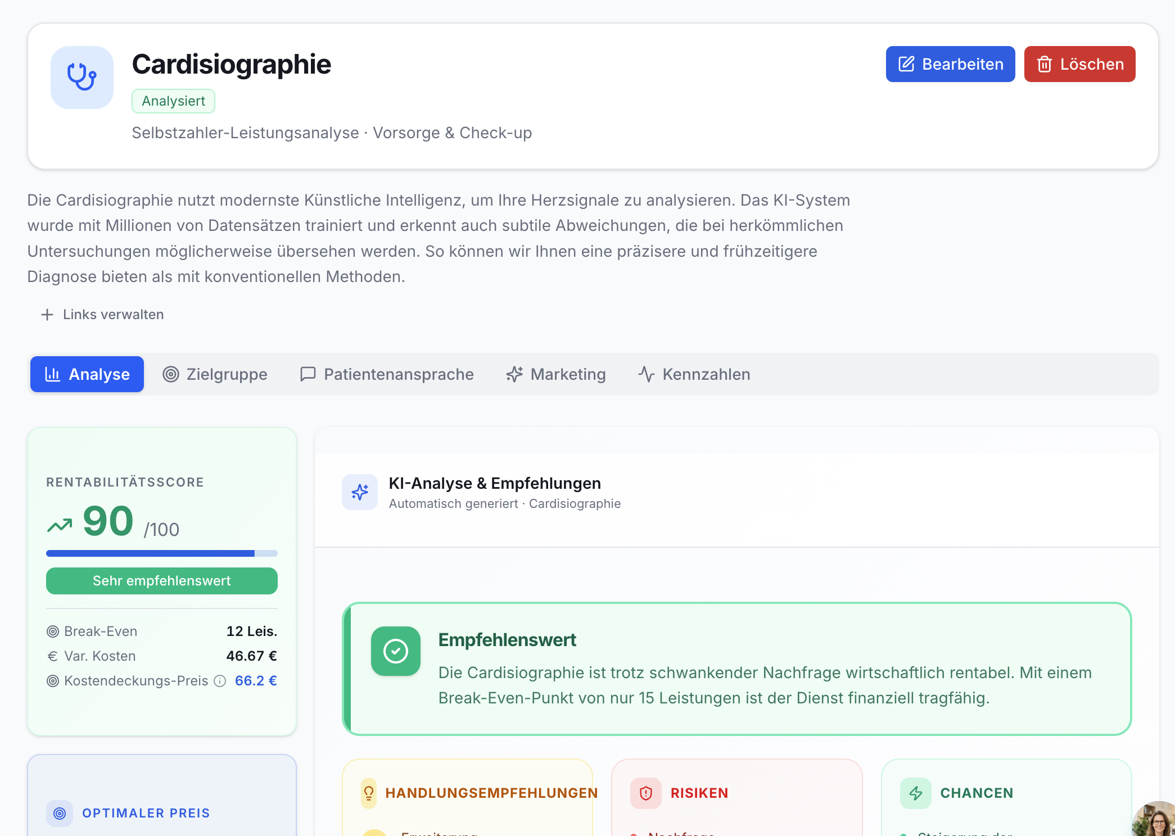Click the 12 Leis. Break-Even value
Screen dimensions: 1175x836
[x=252, y=631]
